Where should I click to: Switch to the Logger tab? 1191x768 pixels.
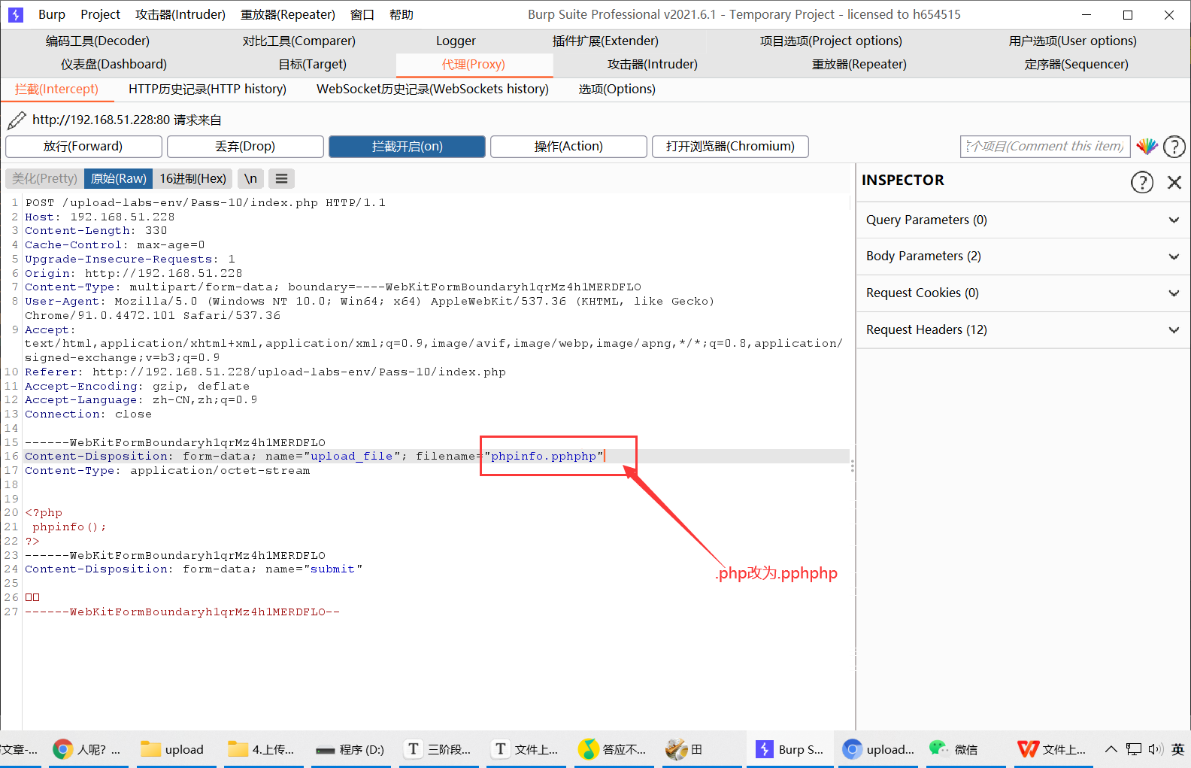click(456, 41)
